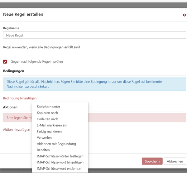Choose 'IMAP-Schlüsselwort hinzufügen' action
The height and width of the screenshot is (173, 187).
click(x=60, y=162)
